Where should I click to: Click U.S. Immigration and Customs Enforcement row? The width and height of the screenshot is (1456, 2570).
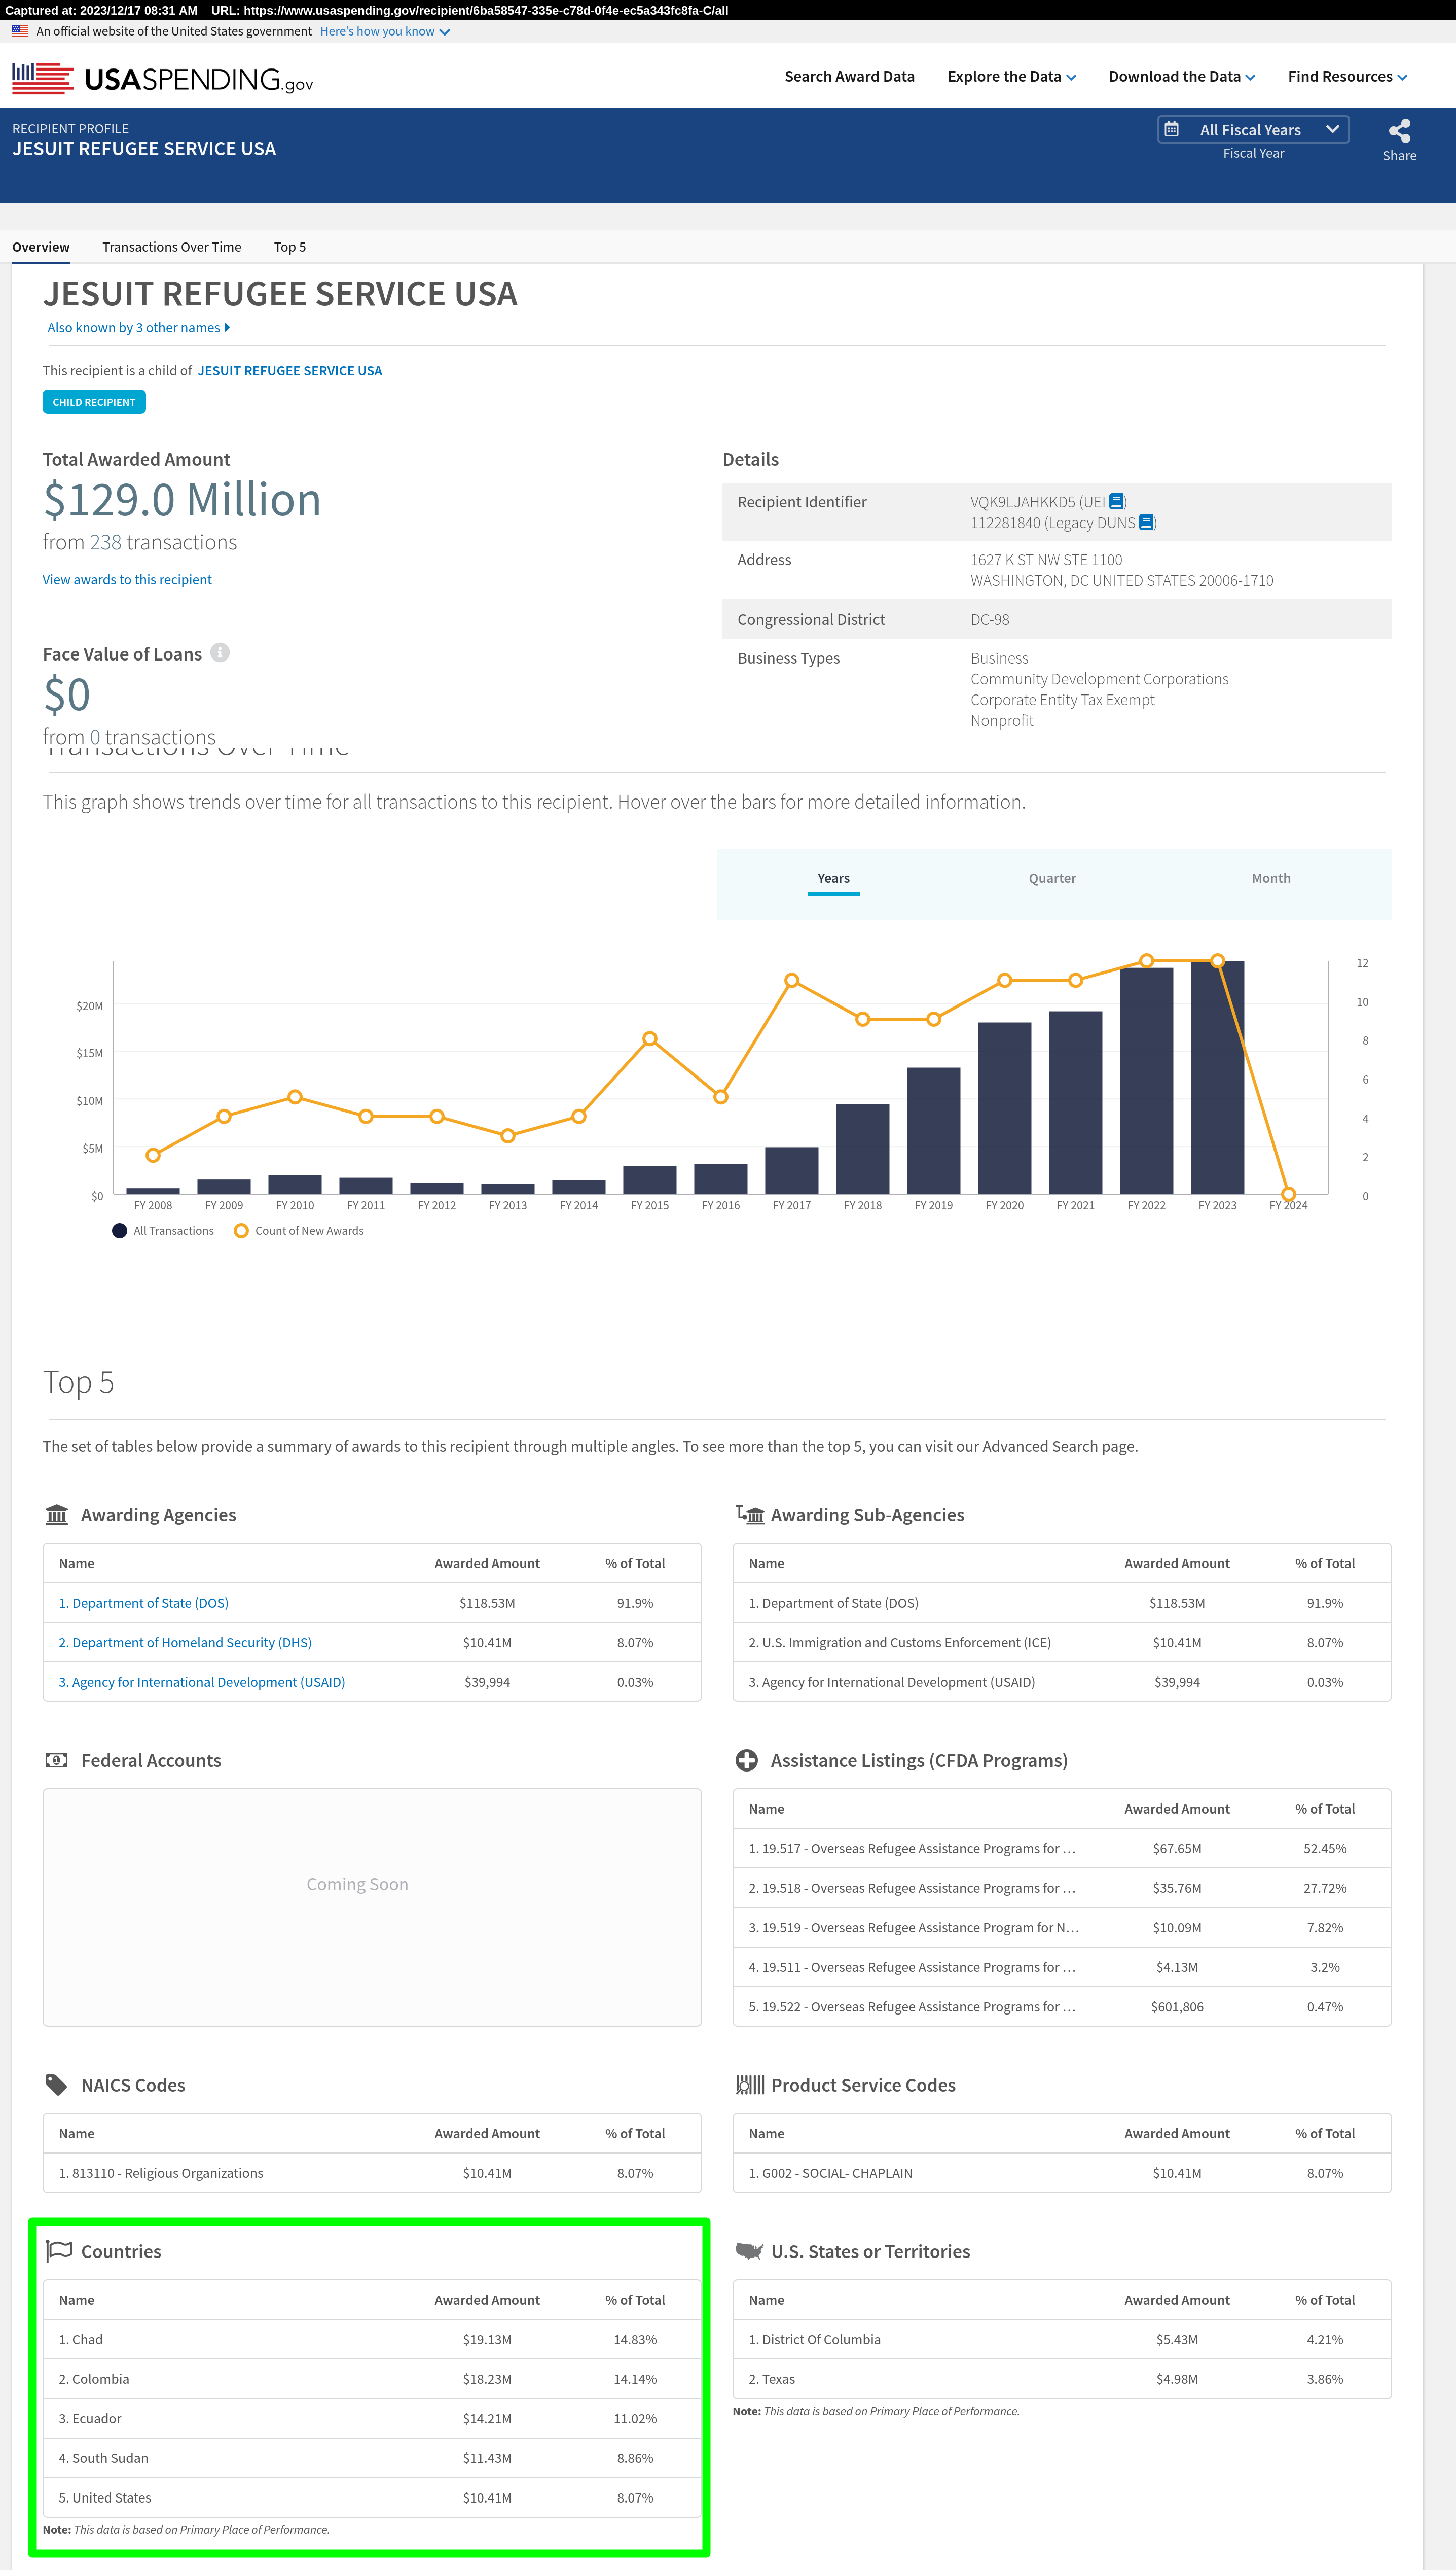point(1062,1642)
